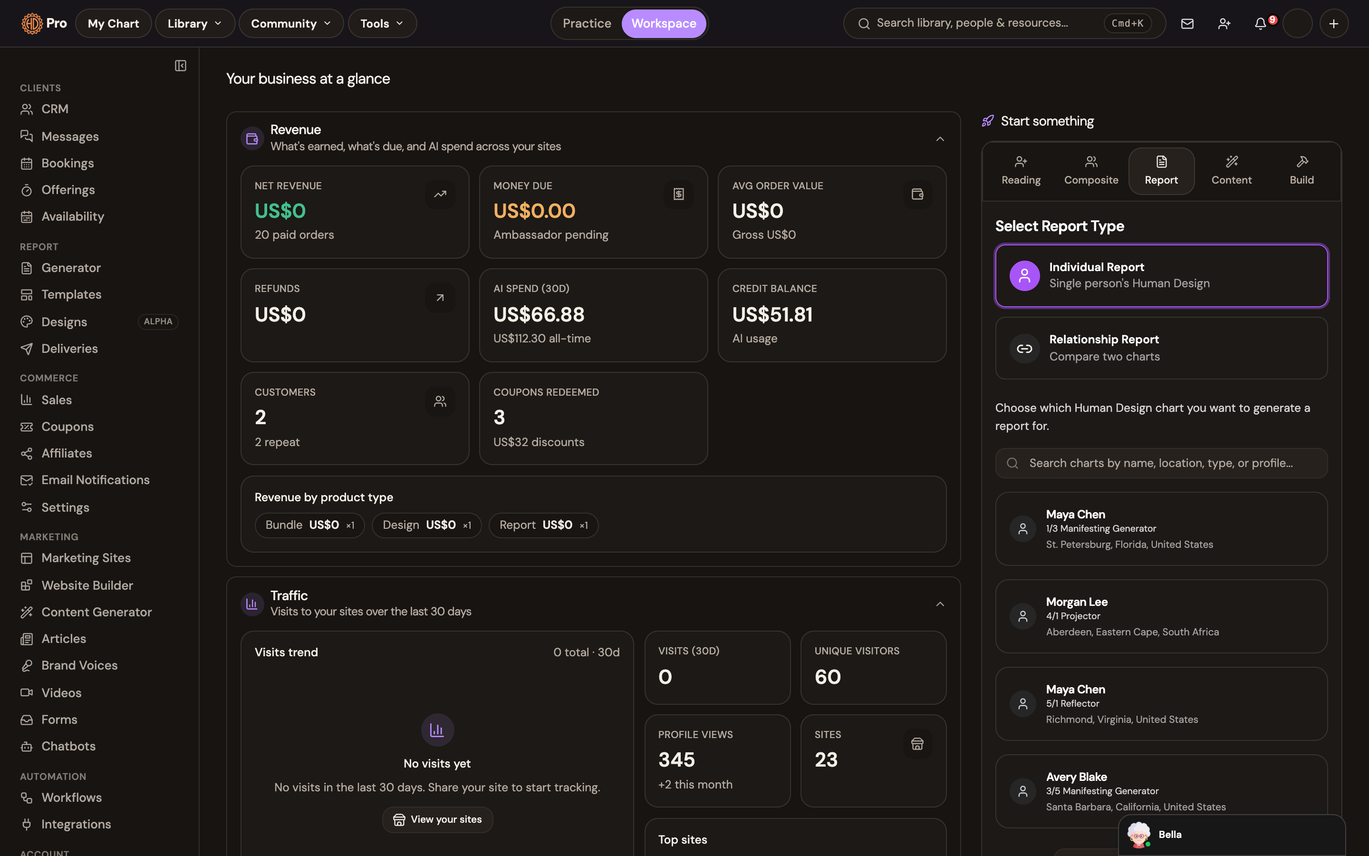Open the Composite tab
1369x856 pixels.
pyautogui.click(x=1090, y=171)
